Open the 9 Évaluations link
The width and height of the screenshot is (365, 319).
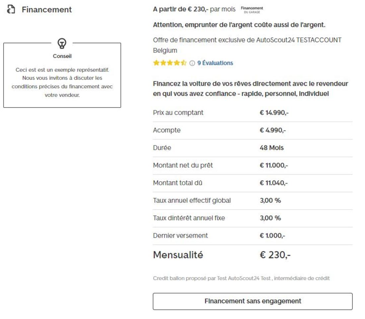pyautogui.click(x=215, y=63)
